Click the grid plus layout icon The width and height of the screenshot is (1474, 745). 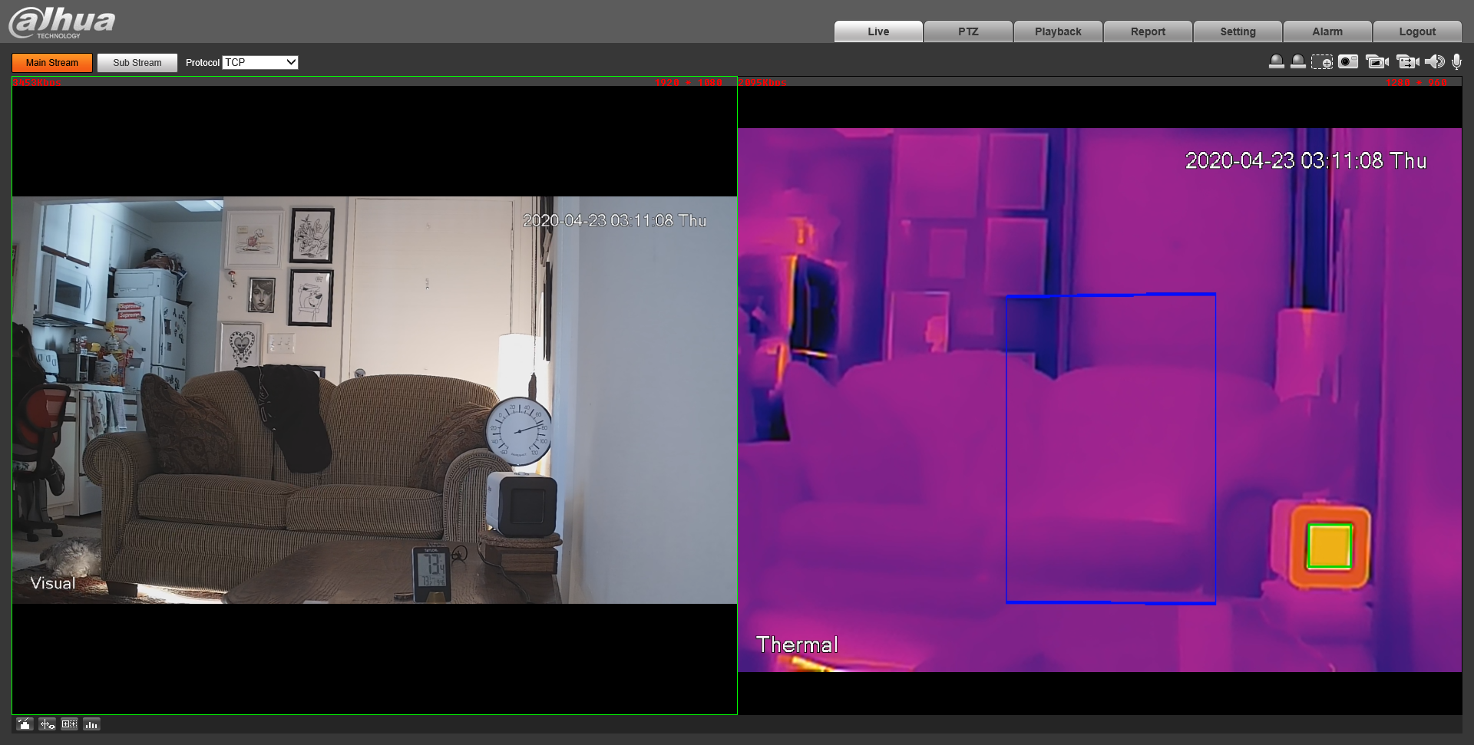(x=69, y=724)
